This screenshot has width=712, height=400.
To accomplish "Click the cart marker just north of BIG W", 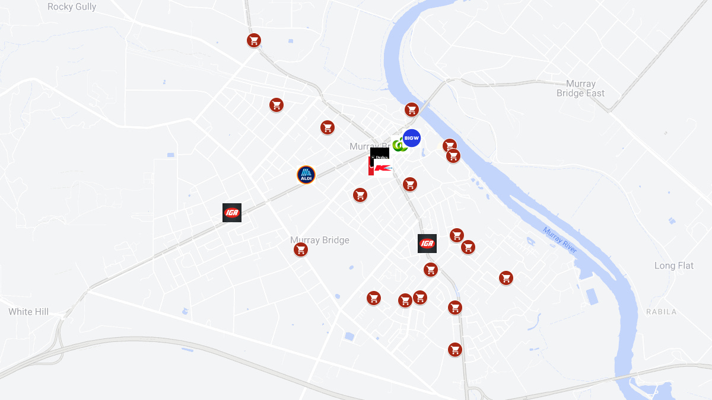I will click(412, 110).
